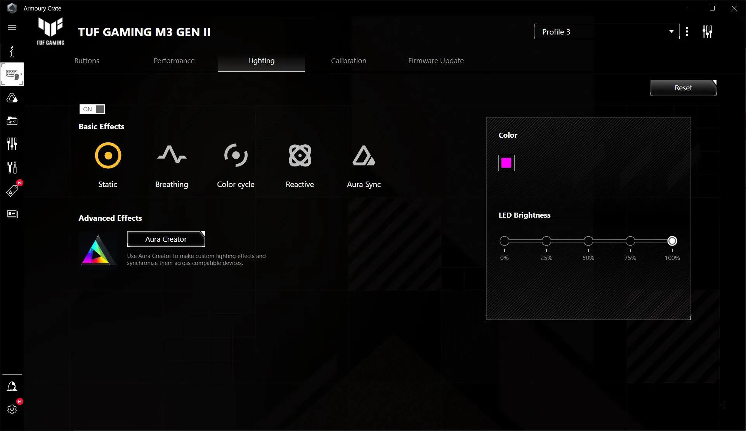746x431 pixels.
Task: Click the Armoury Crate app logo
Action: 12,8
